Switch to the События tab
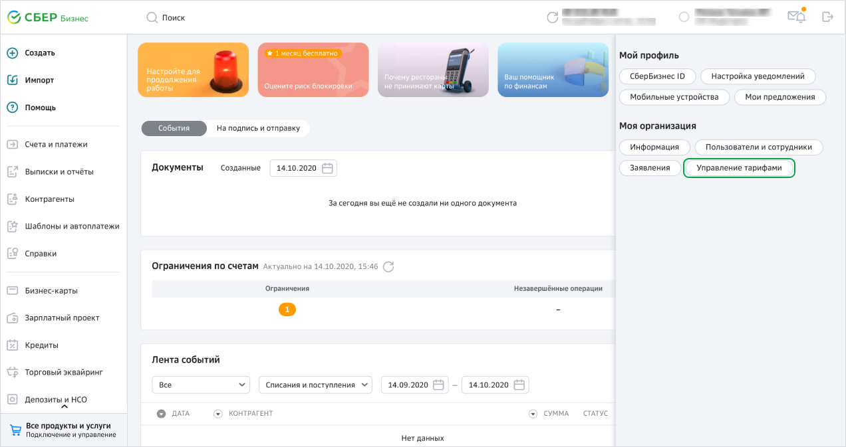Screen dimensions: 846x447 click(x=174, y=128)
